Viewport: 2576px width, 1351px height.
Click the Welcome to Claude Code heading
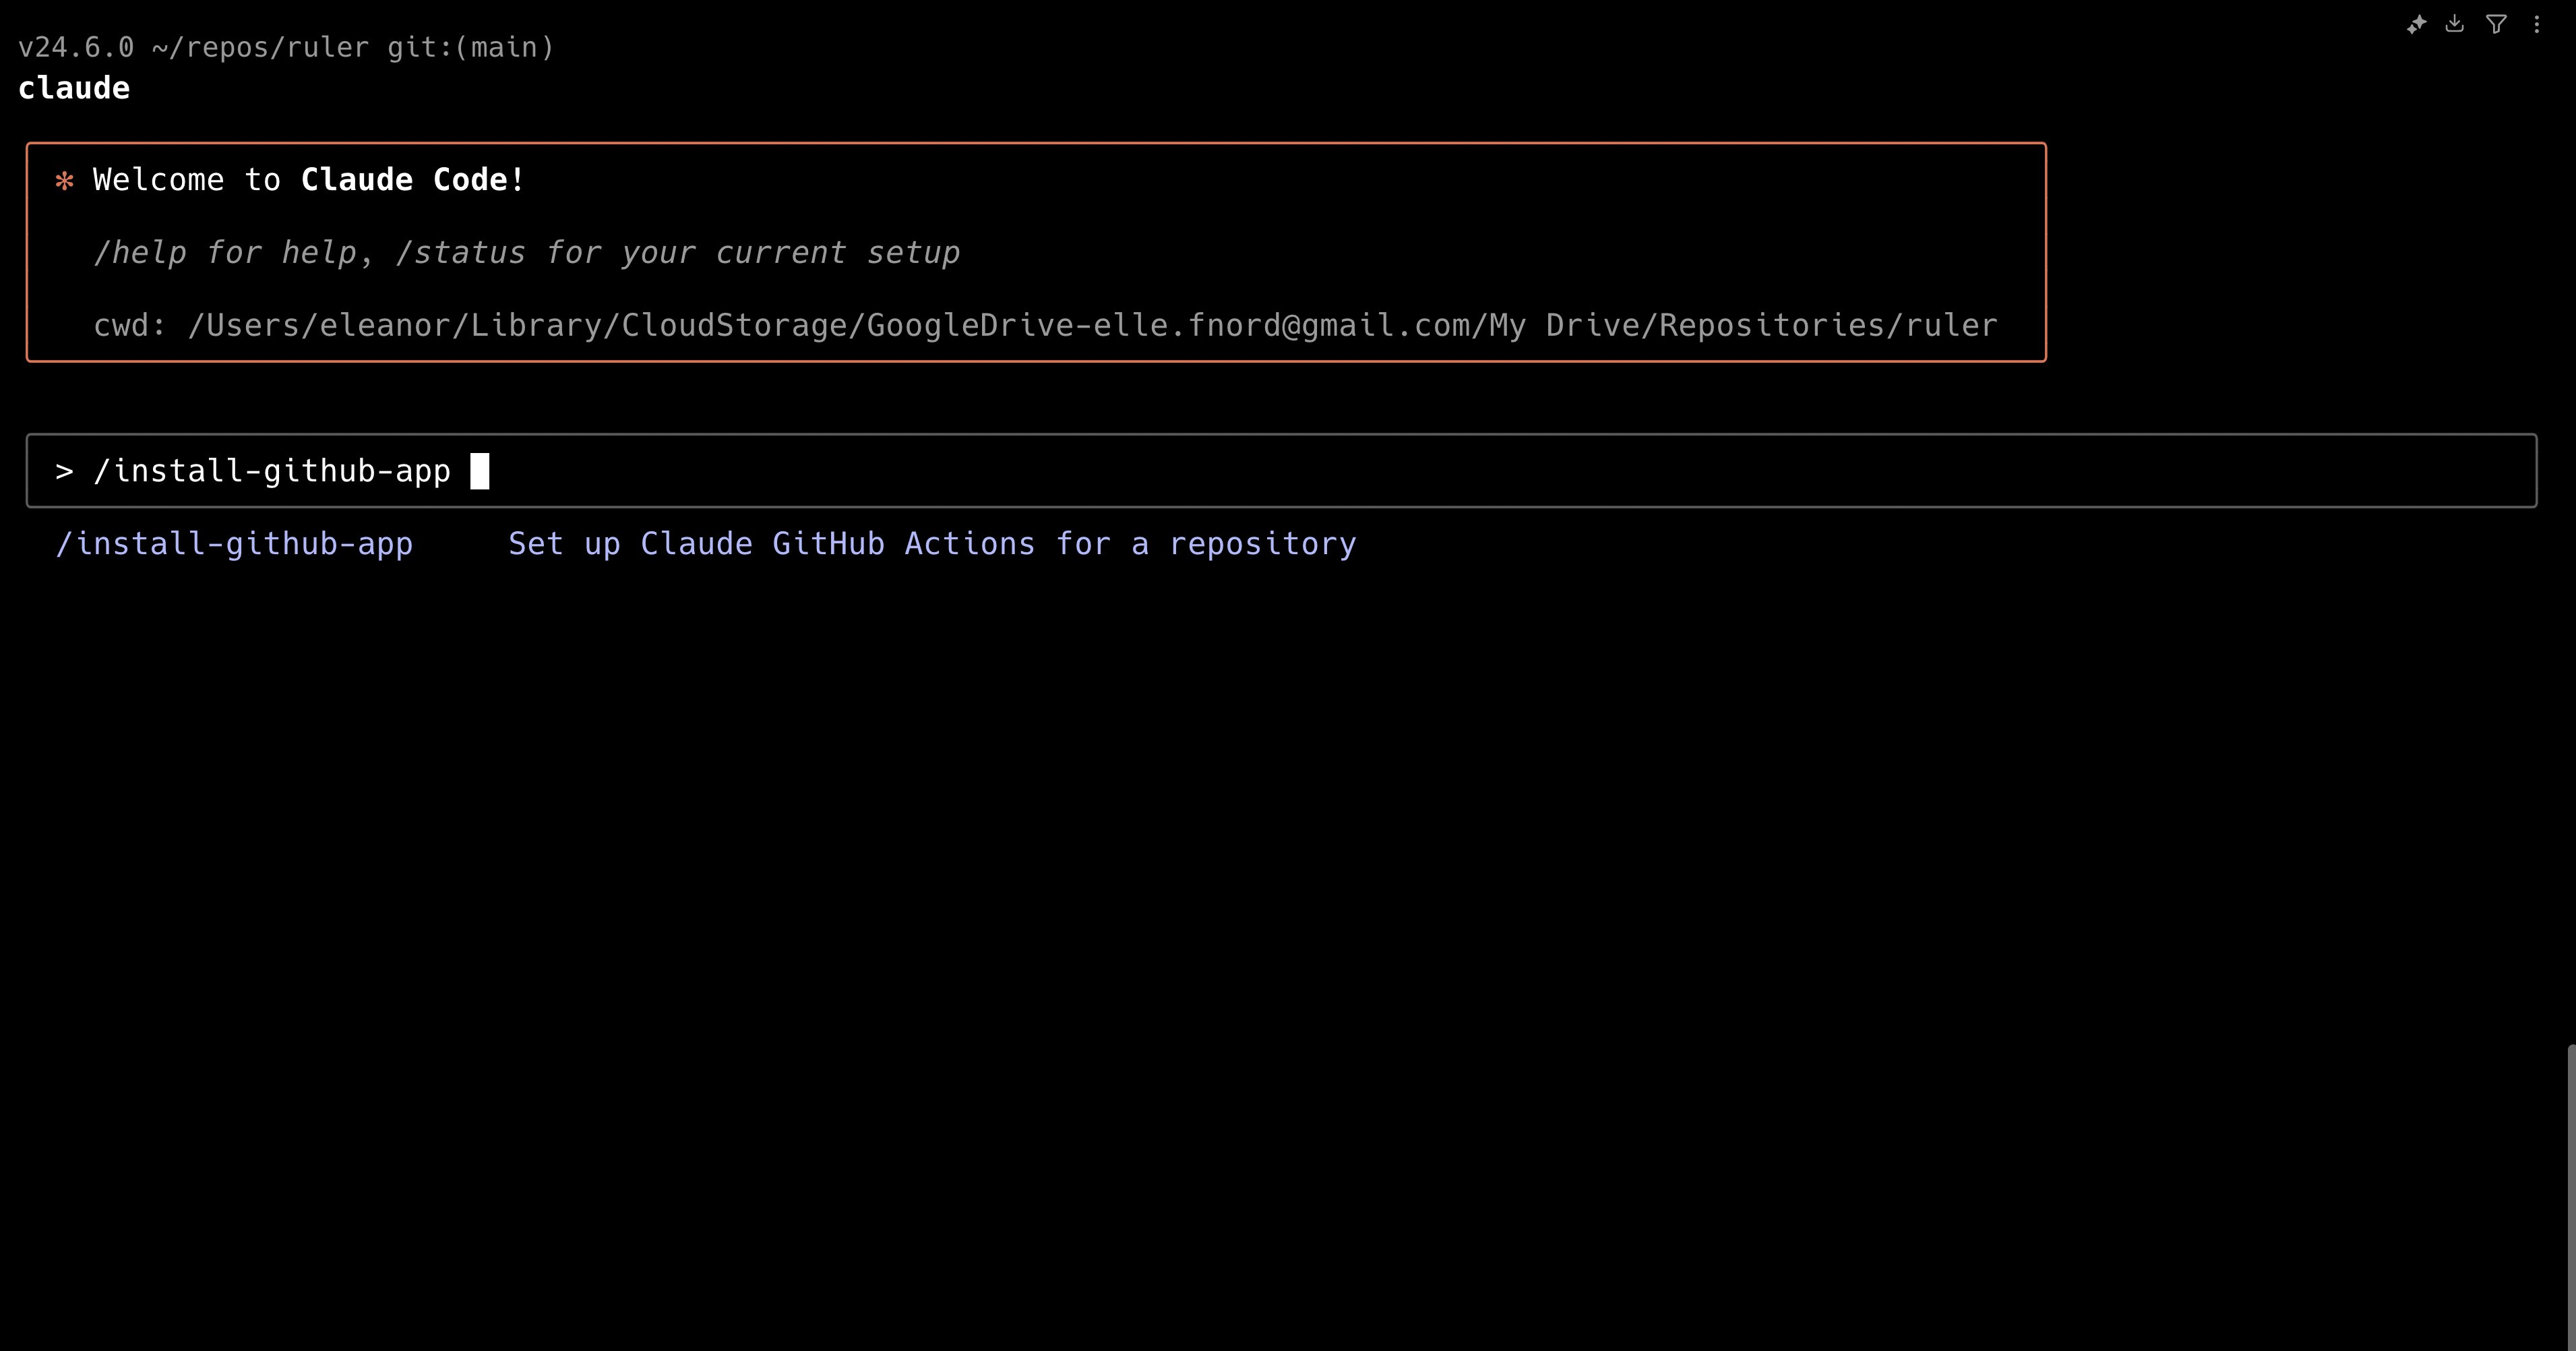click(x=307, y=180)
